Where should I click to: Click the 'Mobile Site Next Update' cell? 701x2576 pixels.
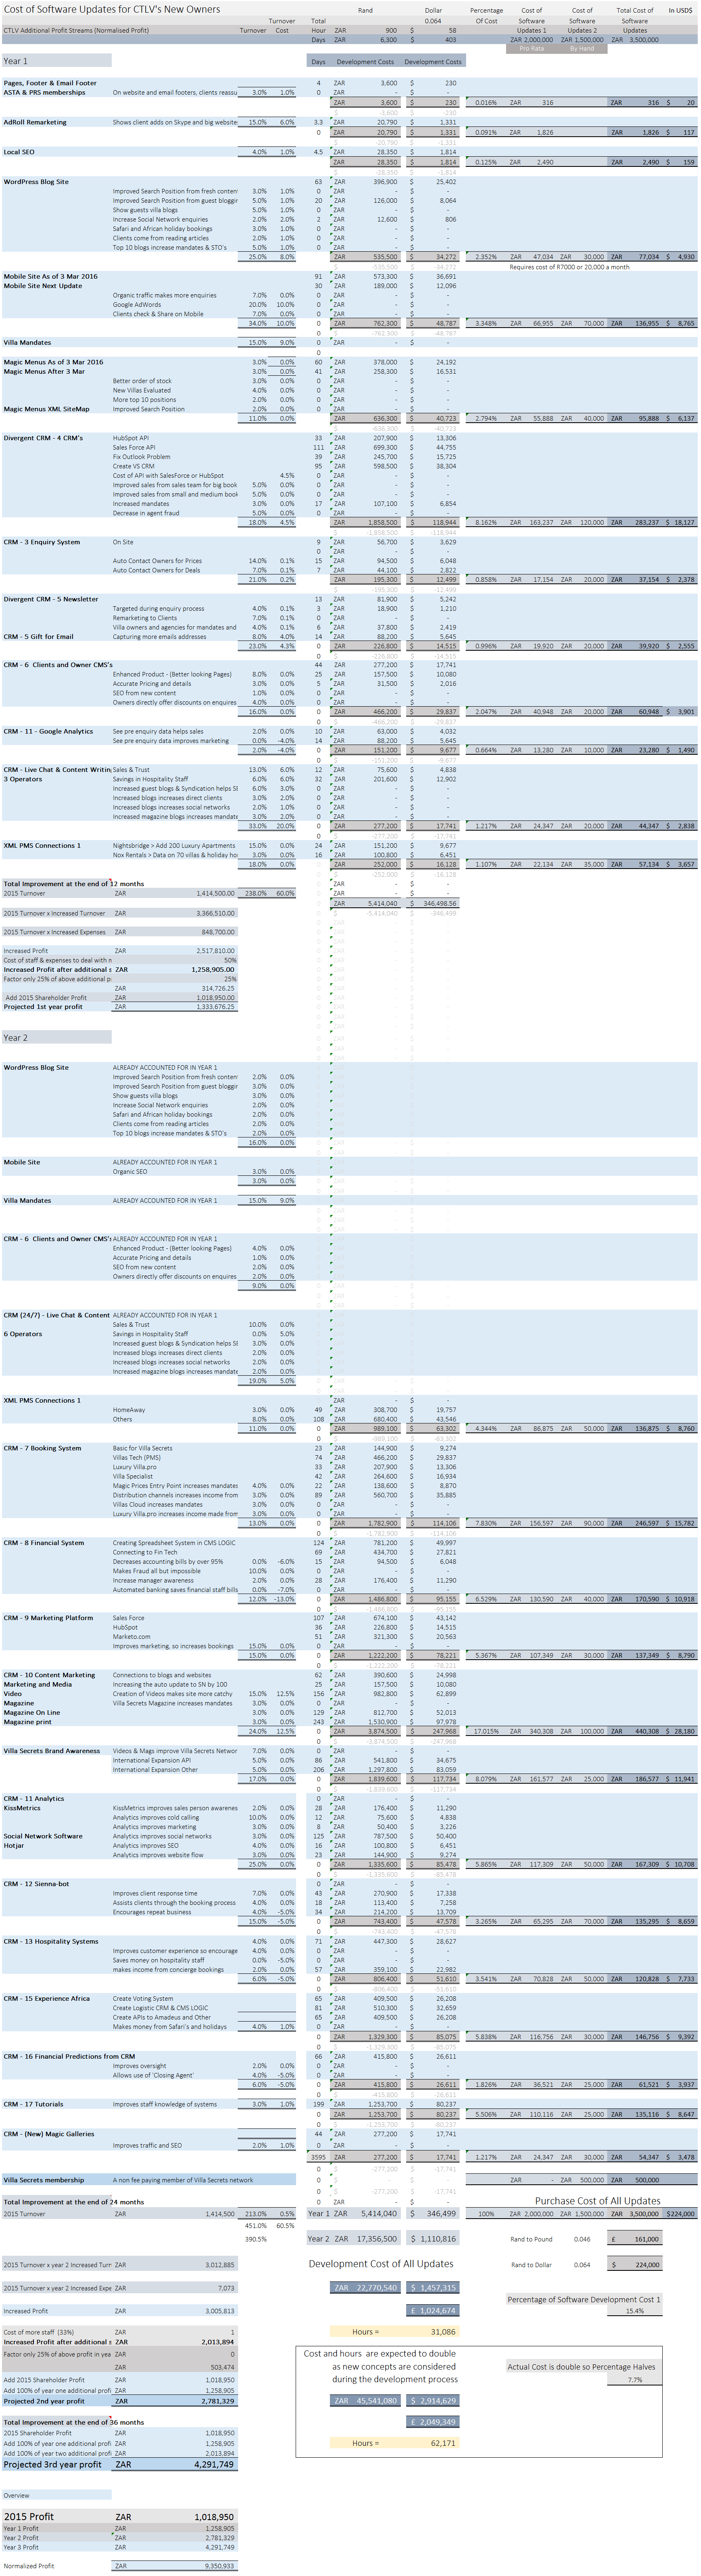(x=43, y=286)
